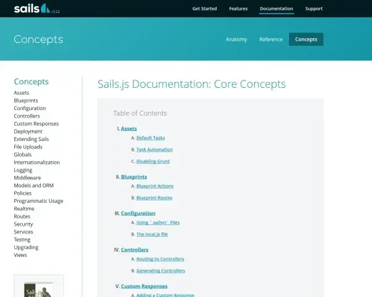The width and height of the screenshot is (372, 297).
Task: Open the Generating Controllers link
Action: [x=161, y=271]
